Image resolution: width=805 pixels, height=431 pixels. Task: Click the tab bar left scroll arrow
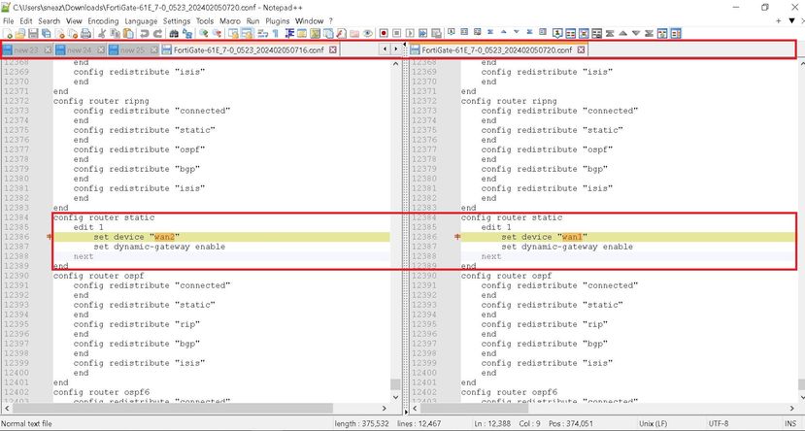[x=386, y=50]
